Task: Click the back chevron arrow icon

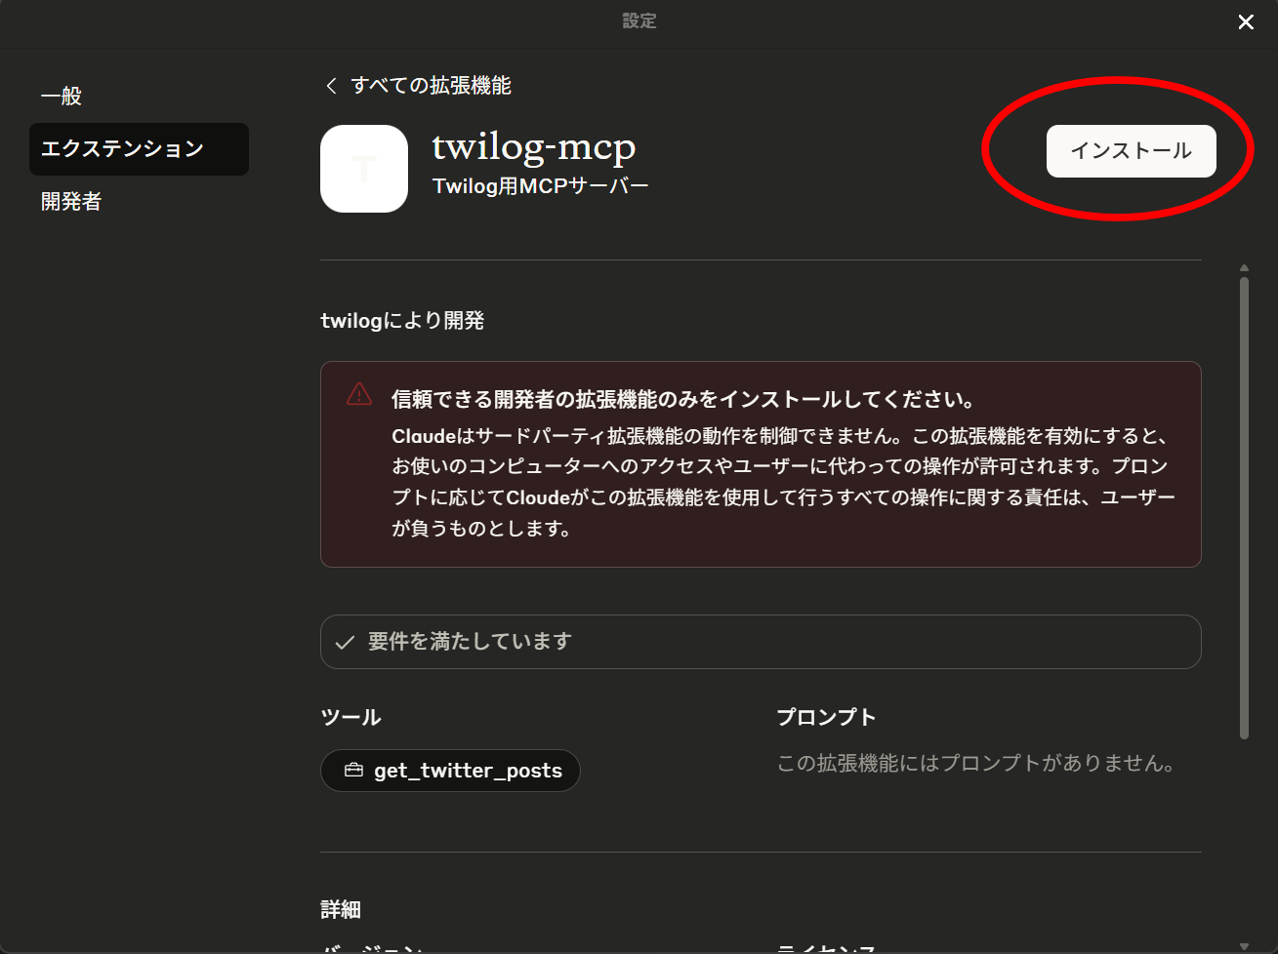Action: [x=332, y=86]
